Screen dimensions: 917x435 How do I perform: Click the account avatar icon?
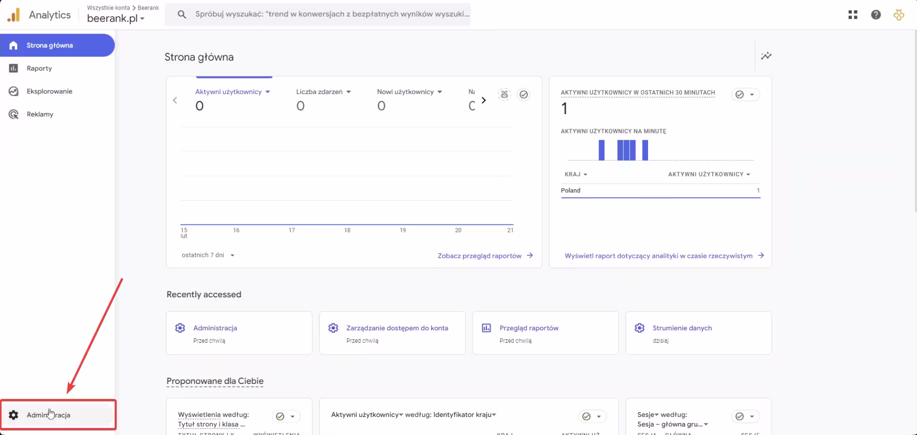(899, 15)
